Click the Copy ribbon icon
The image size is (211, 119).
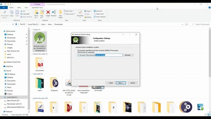tap(12, 14)
